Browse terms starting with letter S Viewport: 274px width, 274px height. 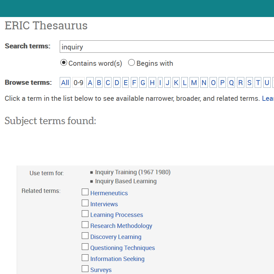[x=249, y=83]
